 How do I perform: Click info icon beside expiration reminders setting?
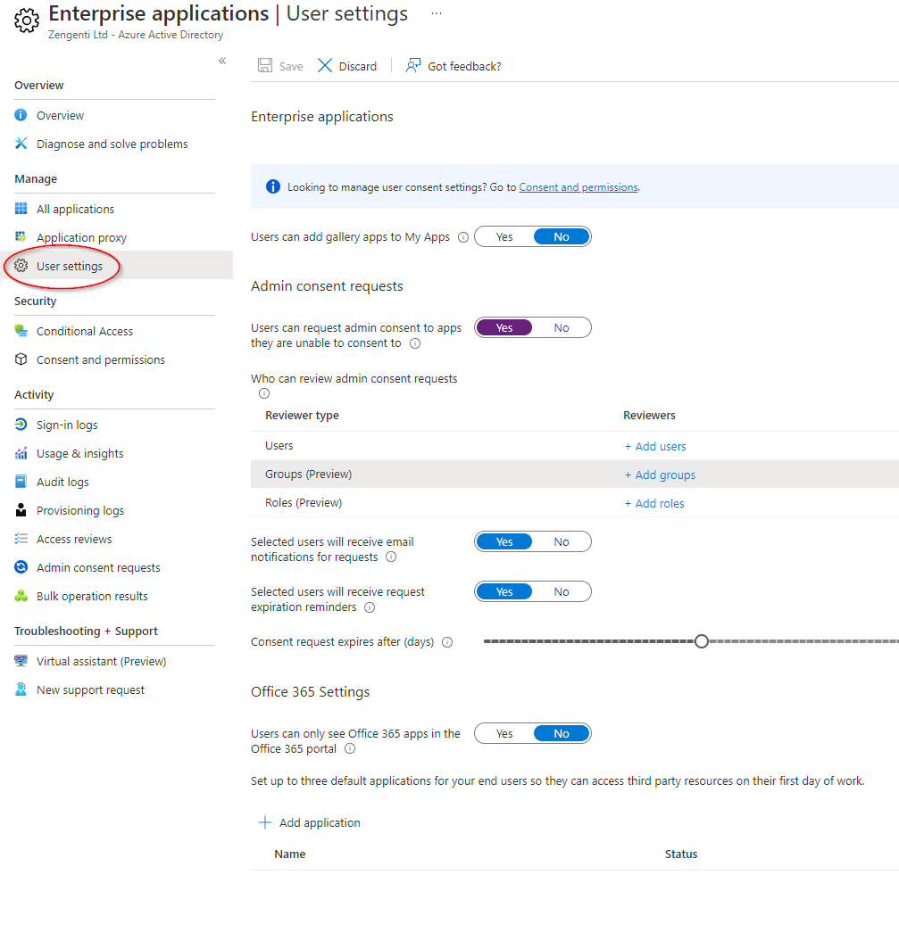(370, 607)
